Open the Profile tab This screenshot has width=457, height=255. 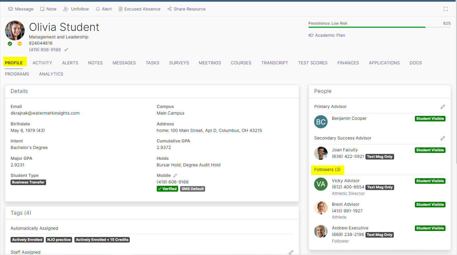coord(14,63)
